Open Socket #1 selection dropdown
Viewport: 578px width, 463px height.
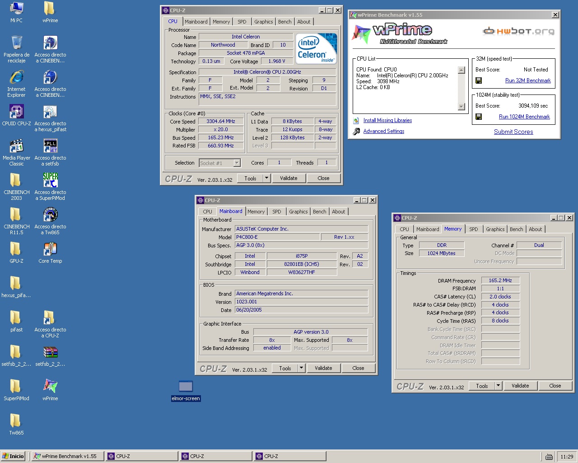pyautogui.click(x=237, y=163)
